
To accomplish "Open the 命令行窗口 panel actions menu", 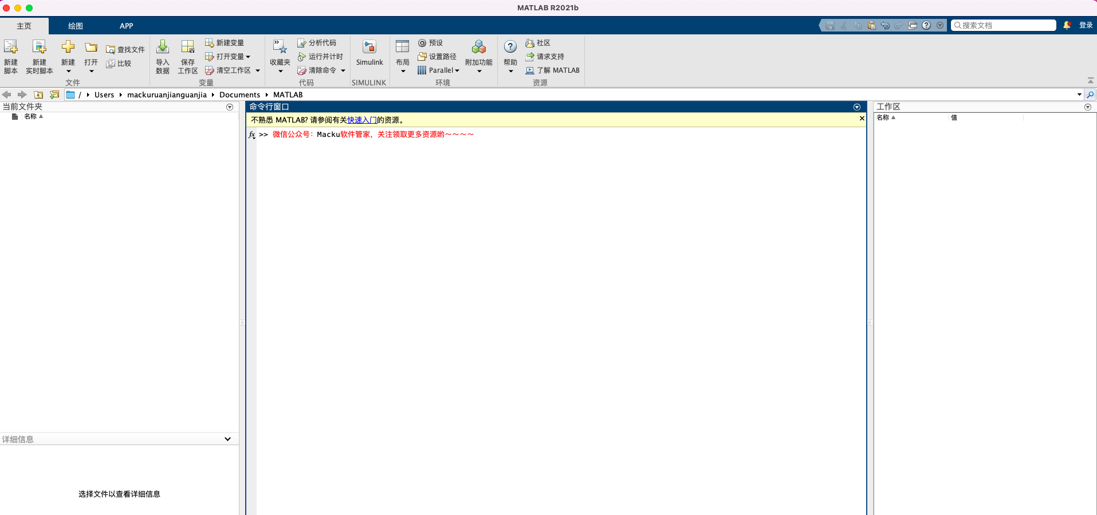I will [857, 107].
